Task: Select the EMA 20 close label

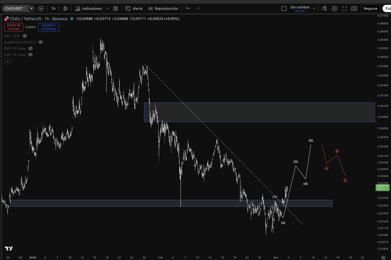Action: 15,48
